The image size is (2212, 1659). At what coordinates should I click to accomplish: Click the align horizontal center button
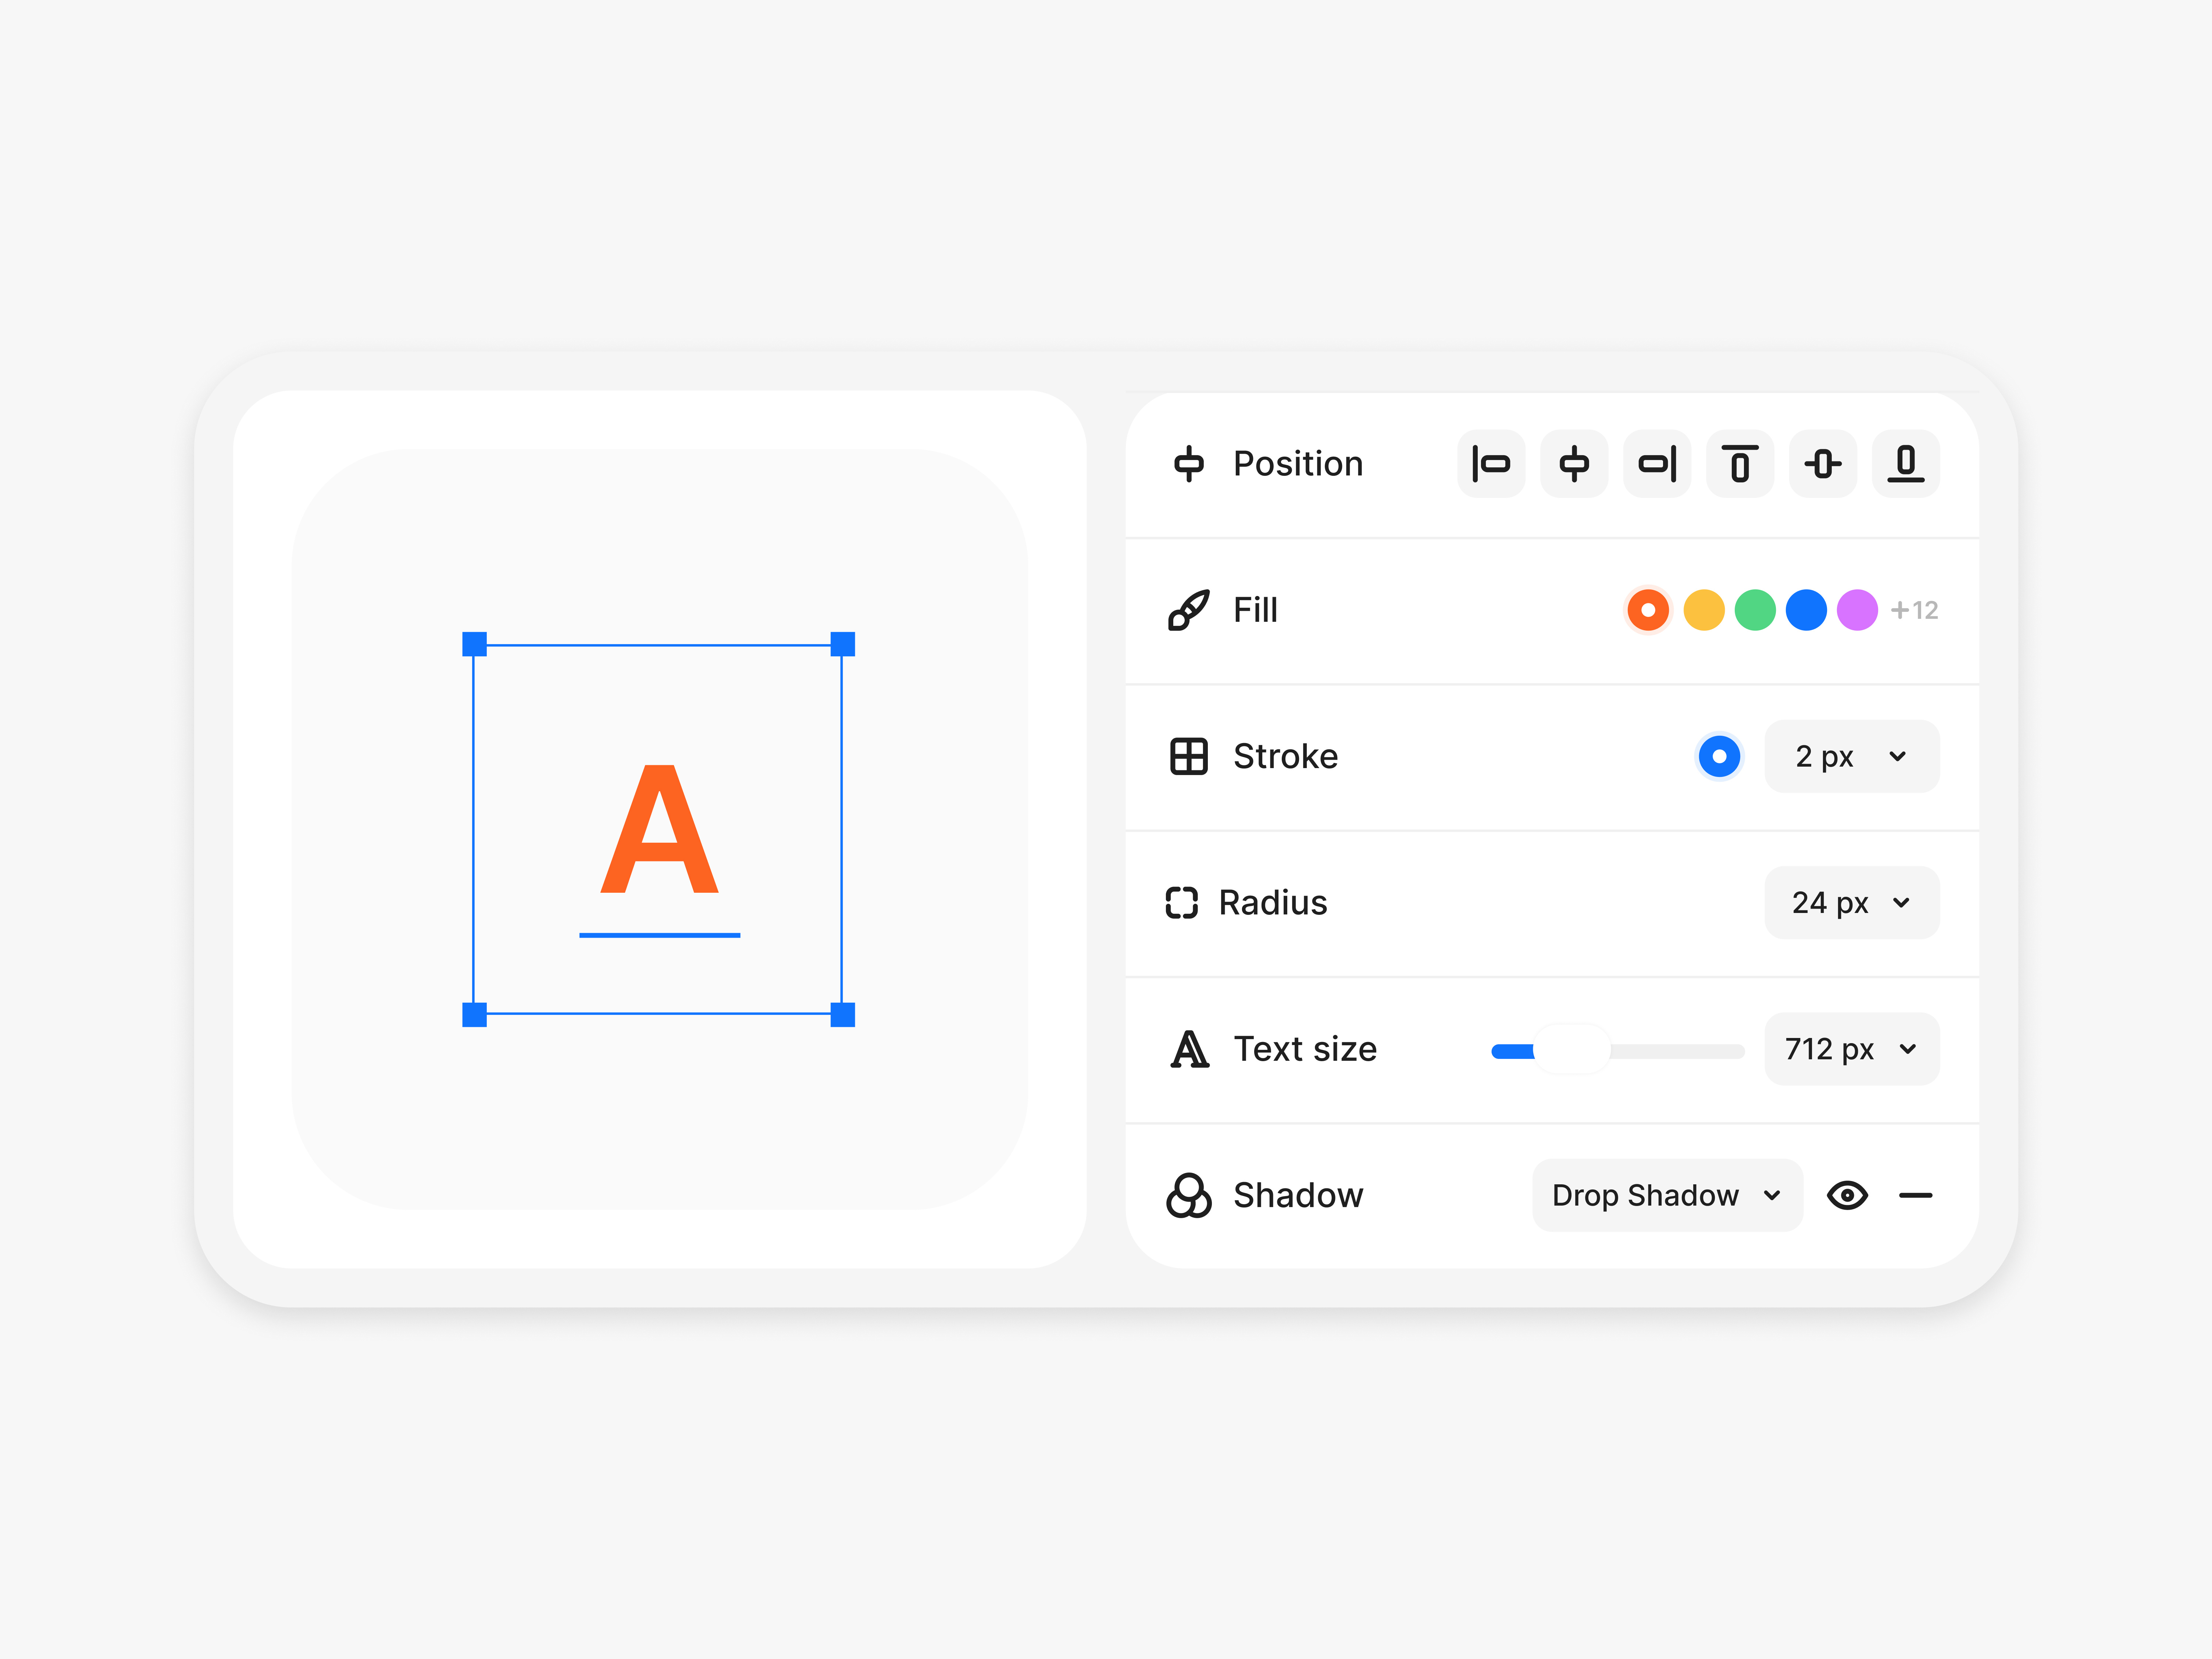(1574, 464)
